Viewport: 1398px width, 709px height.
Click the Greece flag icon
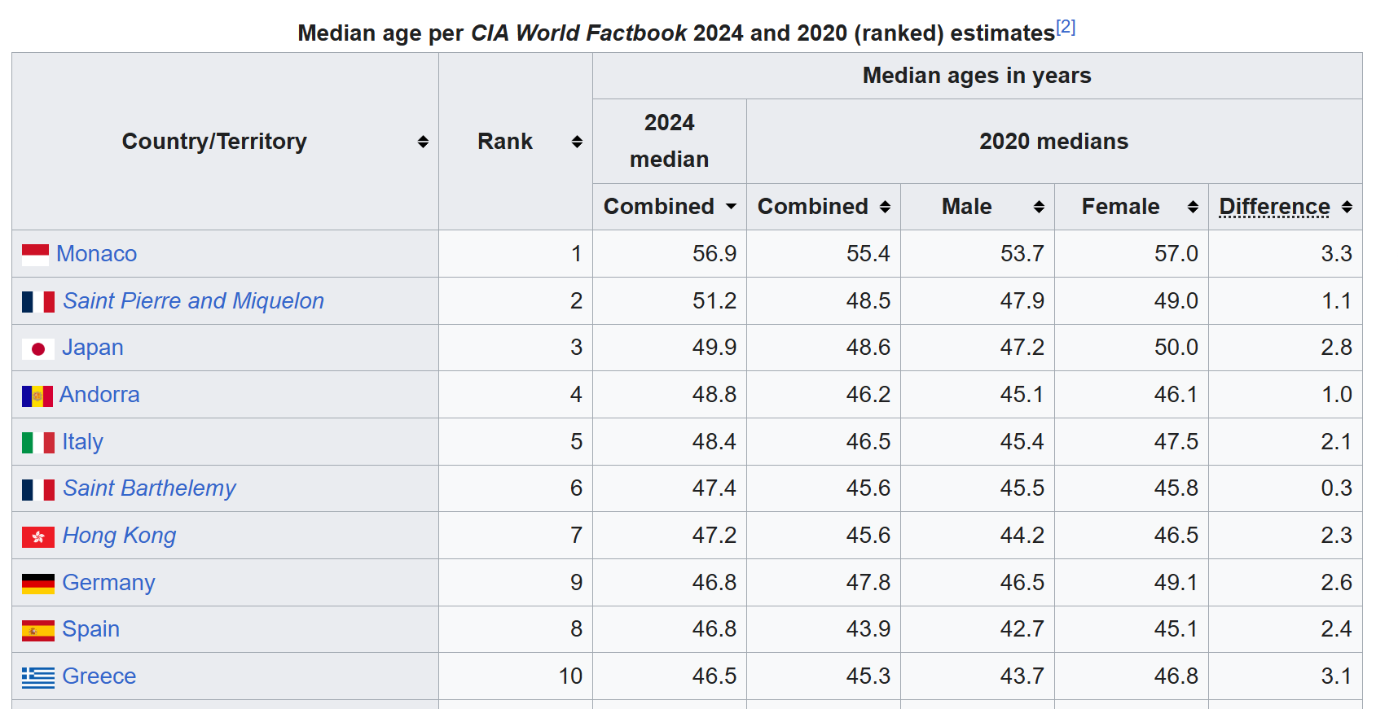[37, 677]
